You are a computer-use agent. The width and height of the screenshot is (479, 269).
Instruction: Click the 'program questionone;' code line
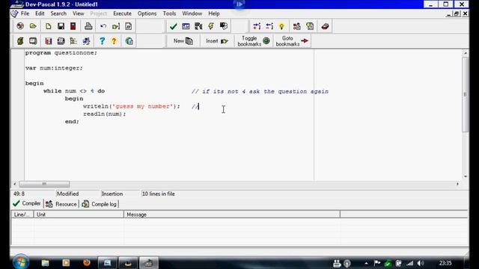click(61, 53)
